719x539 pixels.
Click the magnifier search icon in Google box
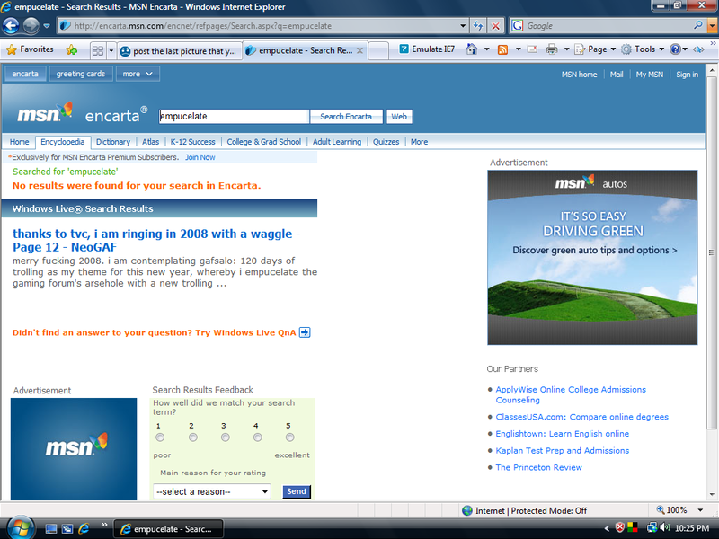[x=698, y=26]
